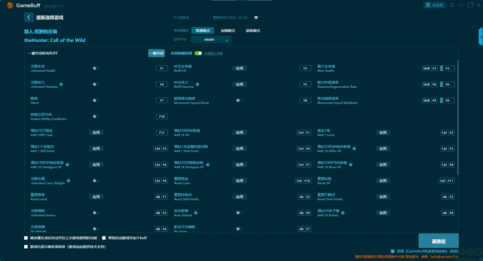483x261 pixels.
Task: Select the 普通模式 tab
Action: [203, 31]
